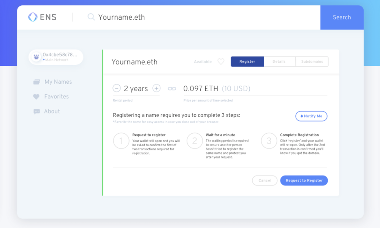The image size is (380, 228).
Task: Toggle the favorite heart next to Available
Action: click(221, 62)
